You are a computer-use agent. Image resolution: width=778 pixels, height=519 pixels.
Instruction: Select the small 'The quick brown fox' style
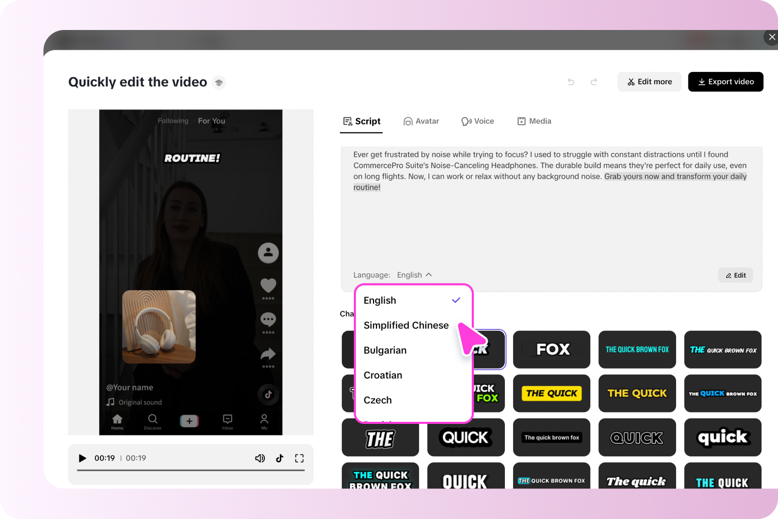click(551, 437)
